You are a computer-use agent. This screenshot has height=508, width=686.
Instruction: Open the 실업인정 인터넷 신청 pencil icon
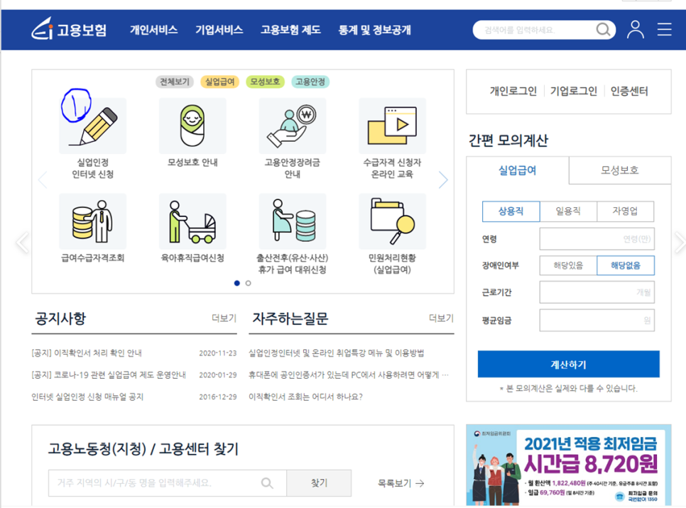click(93, 126)
